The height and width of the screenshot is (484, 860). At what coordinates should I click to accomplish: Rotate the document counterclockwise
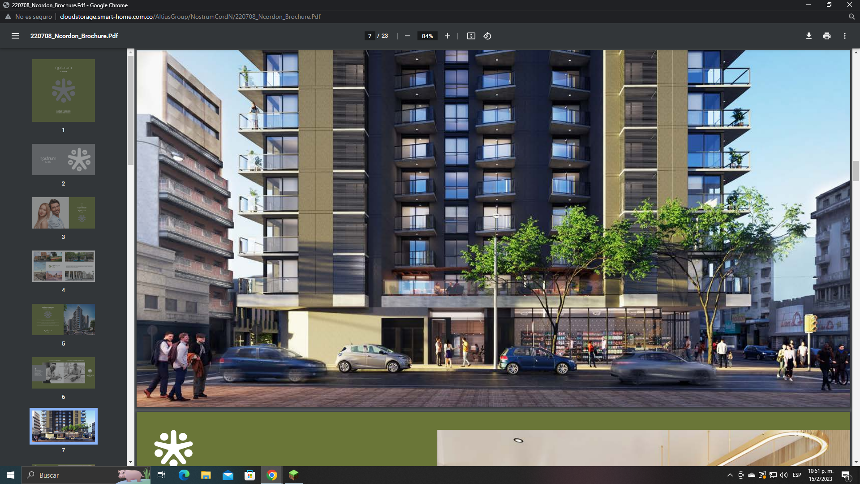(487, 36)
